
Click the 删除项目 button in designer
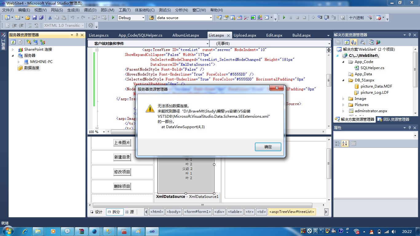[122, 186]
